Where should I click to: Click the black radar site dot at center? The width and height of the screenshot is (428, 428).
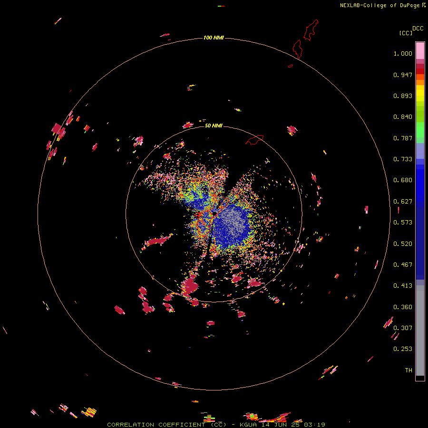click(214, 214)
